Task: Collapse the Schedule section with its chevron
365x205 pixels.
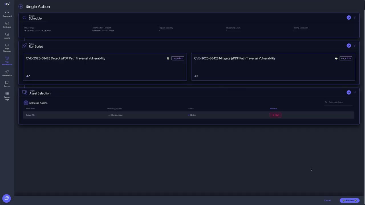Action: 355,18
